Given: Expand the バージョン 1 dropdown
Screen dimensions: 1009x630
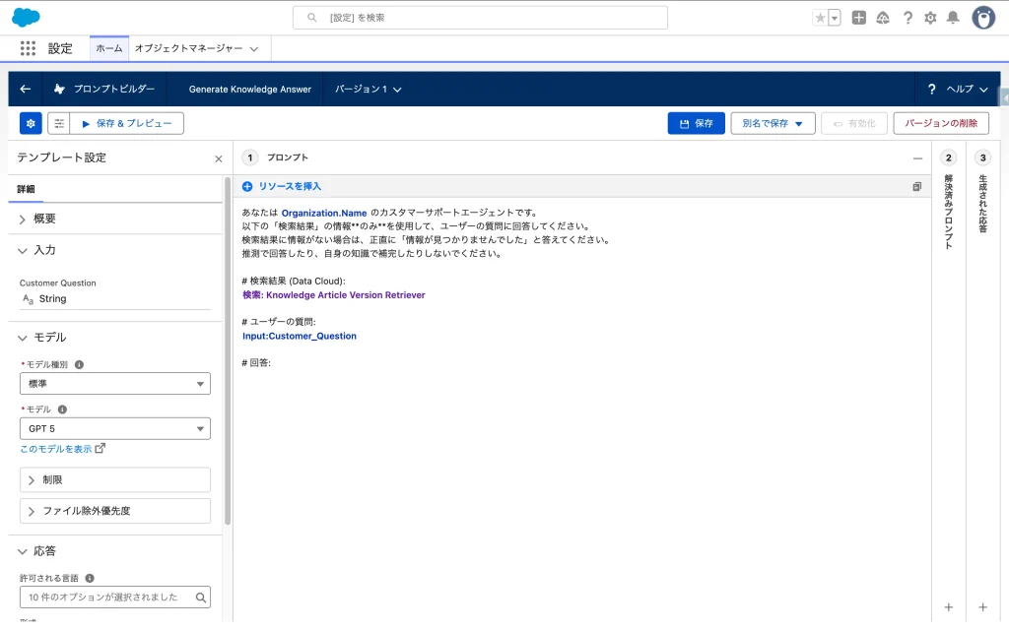Looking at the screenshot, I should pos(369,90).
